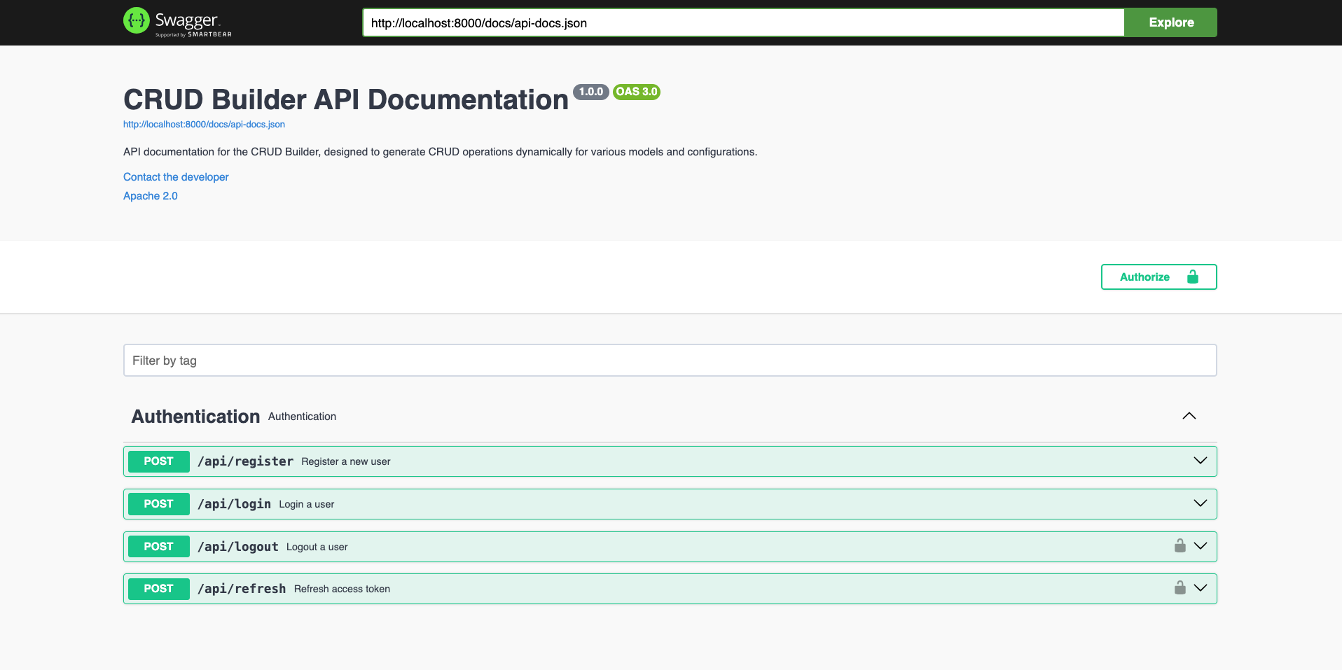The image size is (1342, 670).
Task: Click the 'Login a user' summary
Action: point(307,504)
